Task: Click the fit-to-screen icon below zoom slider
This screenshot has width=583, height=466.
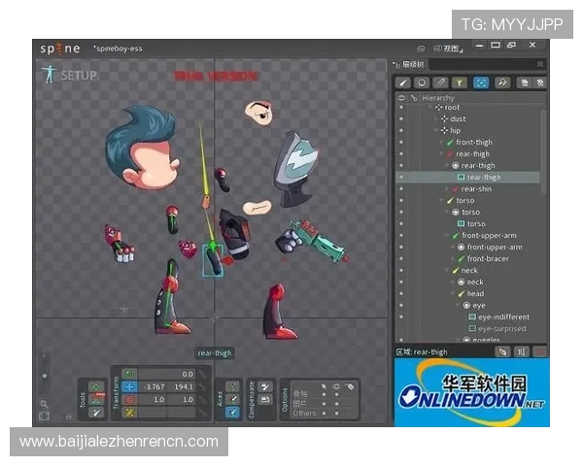Action: 45,416
